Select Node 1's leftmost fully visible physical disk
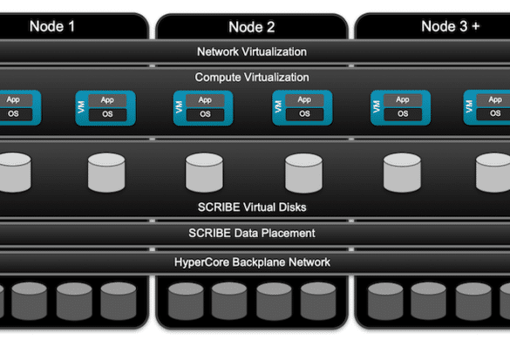This screenshot has height=340, width=510. (30, 301)
